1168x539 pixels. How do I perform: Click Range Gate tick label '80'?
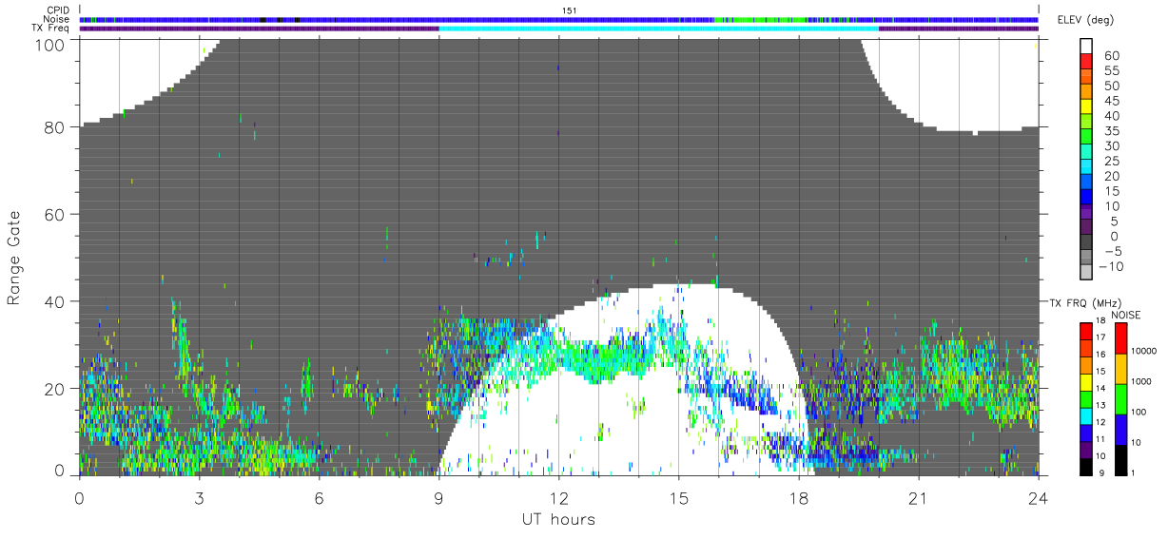click(54, 126)
